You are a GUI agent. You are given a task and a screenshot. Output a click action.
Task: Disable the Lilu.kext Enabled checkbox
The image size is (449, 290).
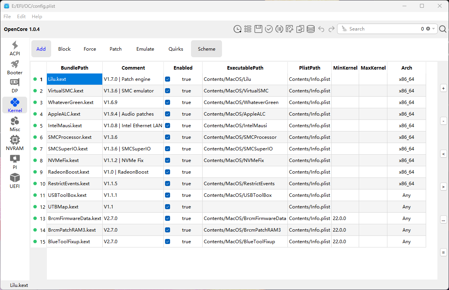coord(167,79)
